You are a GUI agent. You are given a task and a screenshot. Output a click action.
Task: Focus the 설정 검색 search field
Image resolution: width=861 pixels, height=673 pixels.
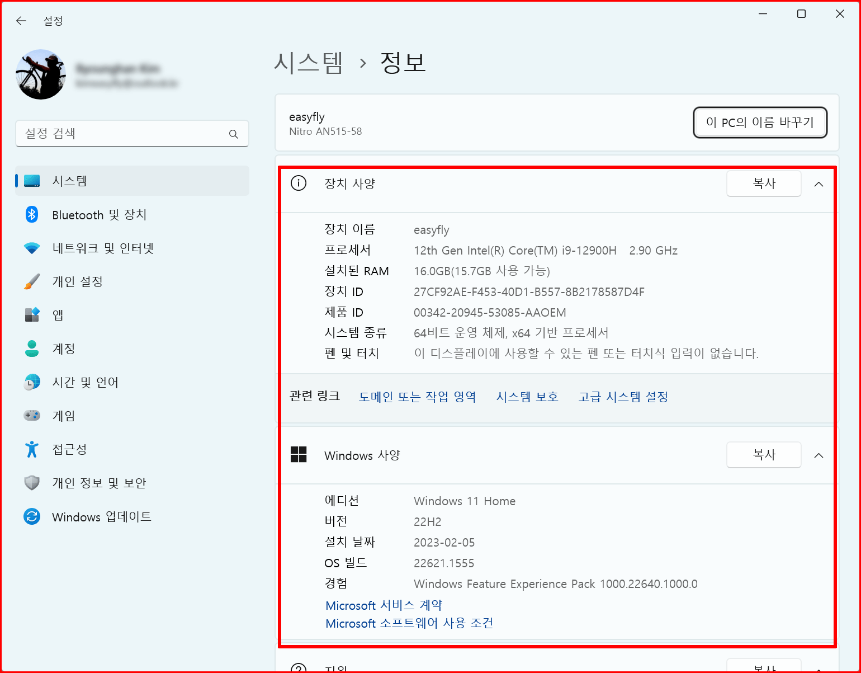132,134
